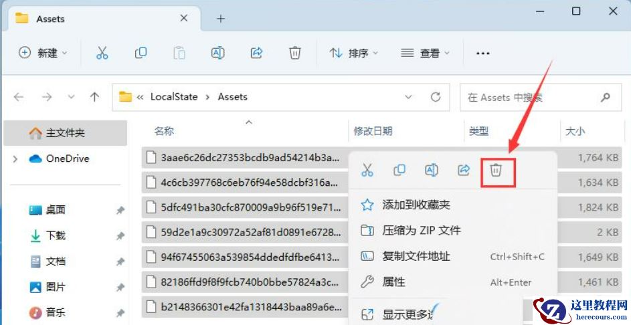Screen dimensions: 631x325
Task: Select file 5dfc491ba30cfc870009a9b96f519e71...
Action: [x=245, y=207]
